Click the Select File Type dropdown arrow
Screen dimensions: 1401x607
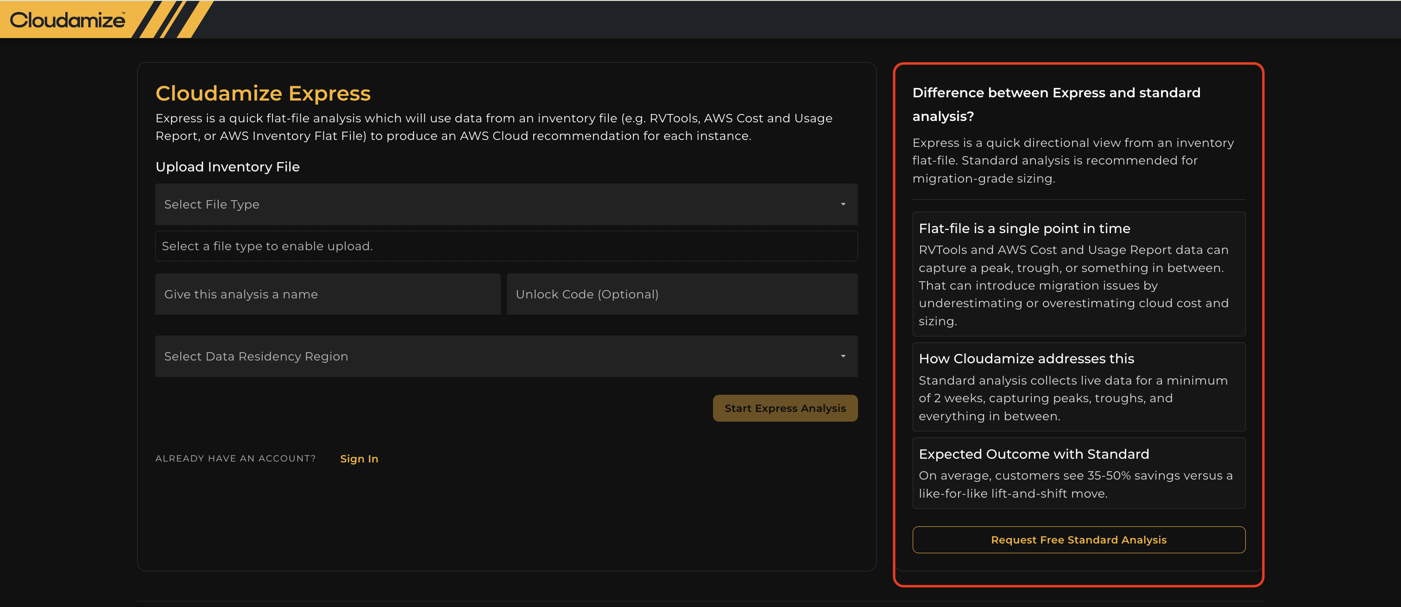[843, 204]
